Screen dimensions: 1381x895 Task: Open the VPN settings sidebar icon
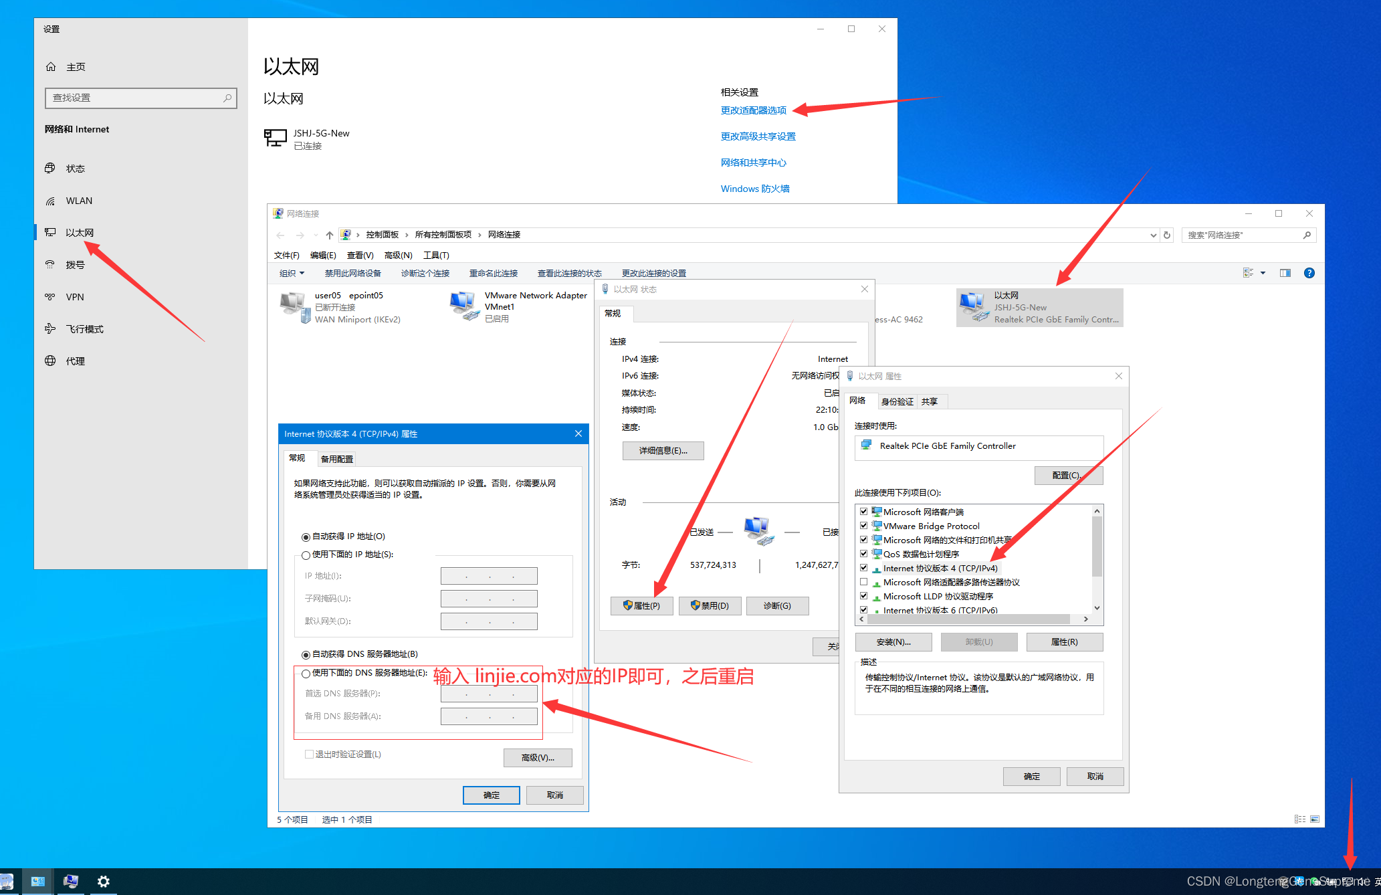tap(51, 297)
